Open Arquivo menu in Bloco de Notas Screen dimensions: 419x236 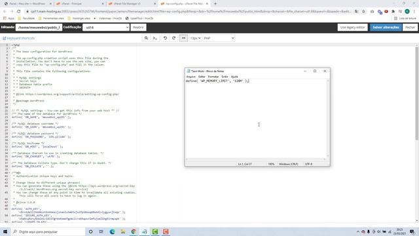pos(191,77)
